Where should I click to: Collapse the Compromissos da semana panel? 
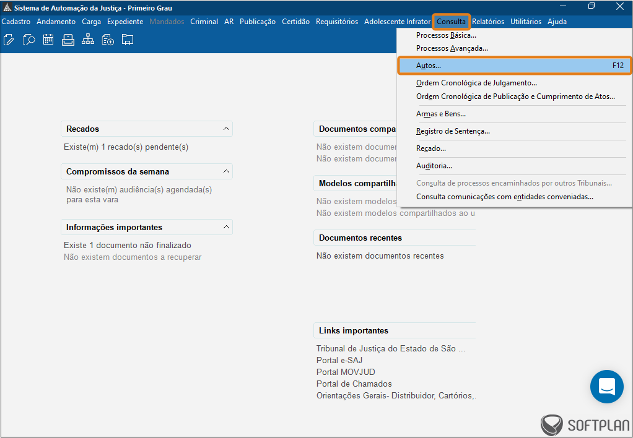point(226,171)
